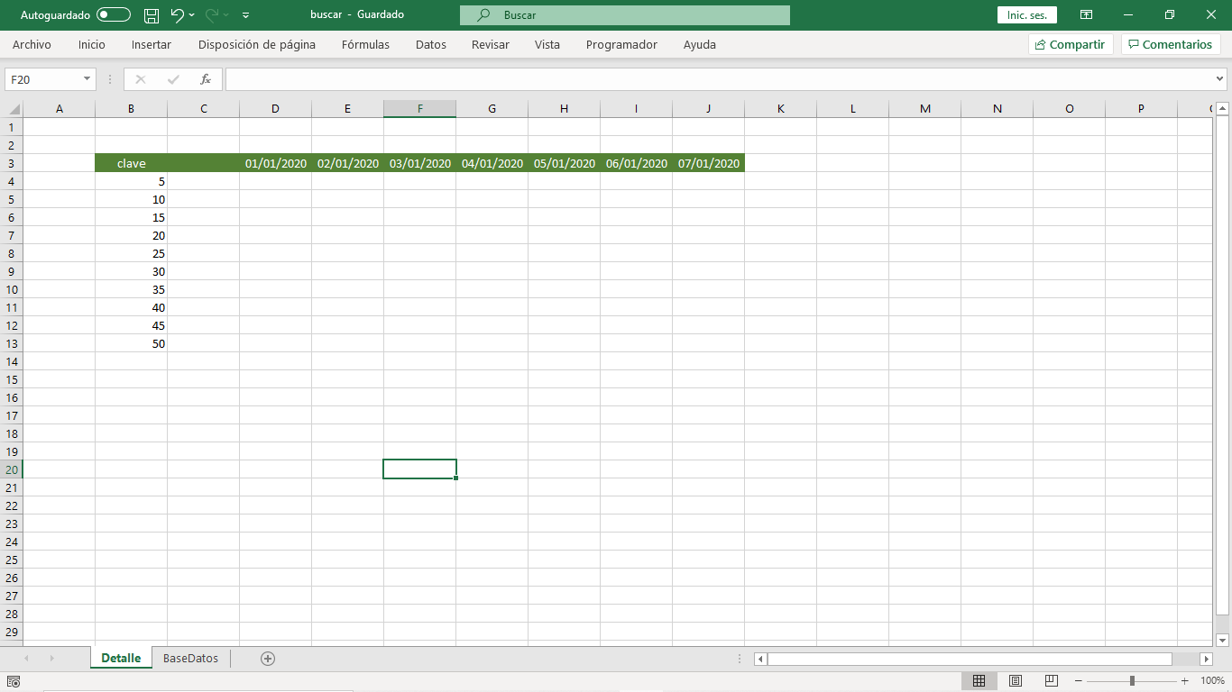Click the previous sheet navigation arrow
1232x692 pixels.
point(25,659)
